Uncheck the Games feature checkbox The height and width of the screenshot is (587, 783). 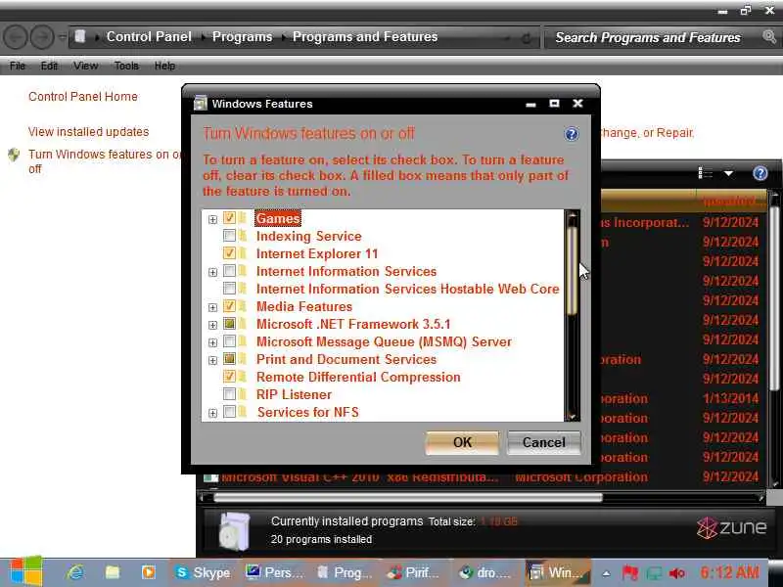[229, 218]
